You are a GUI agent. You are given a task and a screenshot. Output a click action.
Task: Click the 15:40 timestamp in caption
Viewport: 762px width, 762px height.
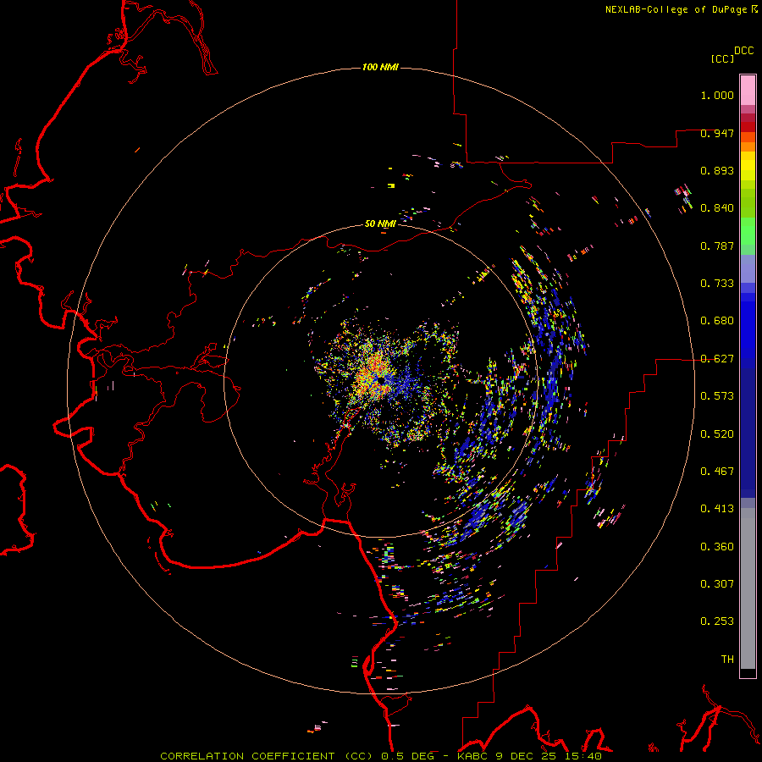tap(585, 756)
